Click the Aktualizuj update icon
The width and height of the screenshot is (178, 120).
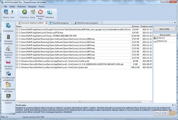50,12
